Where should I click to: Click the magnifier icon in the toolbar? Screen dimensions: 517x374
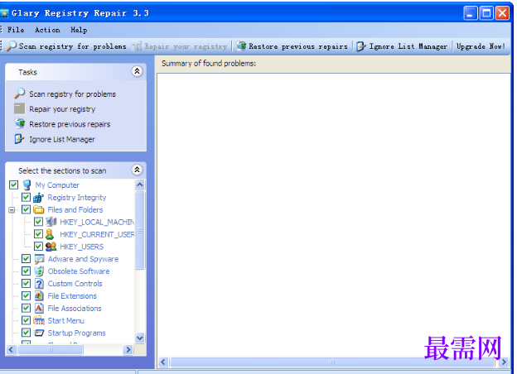pos(12,46)
